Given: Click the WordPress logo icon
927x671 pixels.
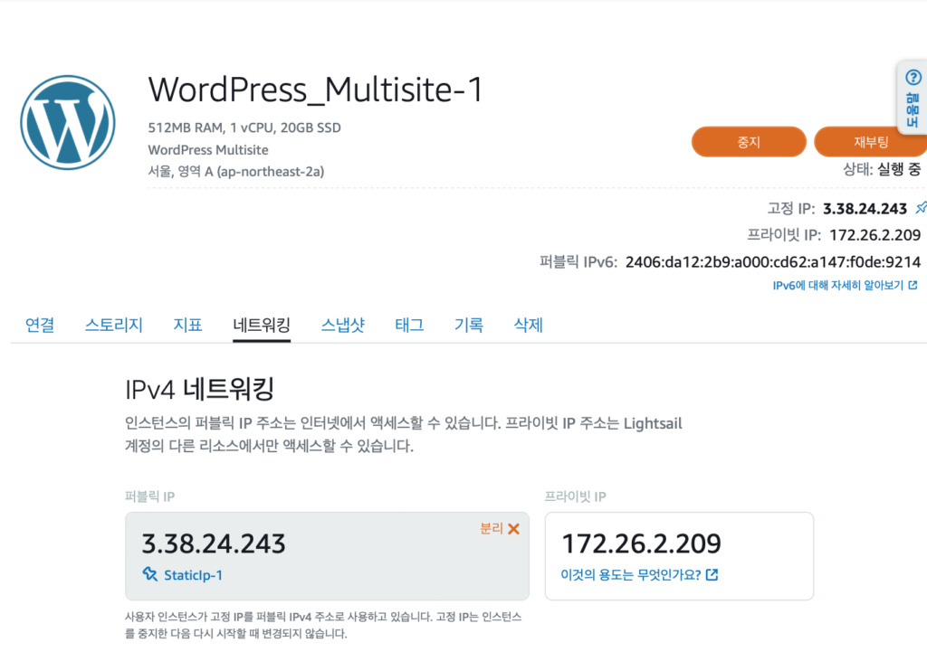Looking at the screenshot, I should (68, 123).
